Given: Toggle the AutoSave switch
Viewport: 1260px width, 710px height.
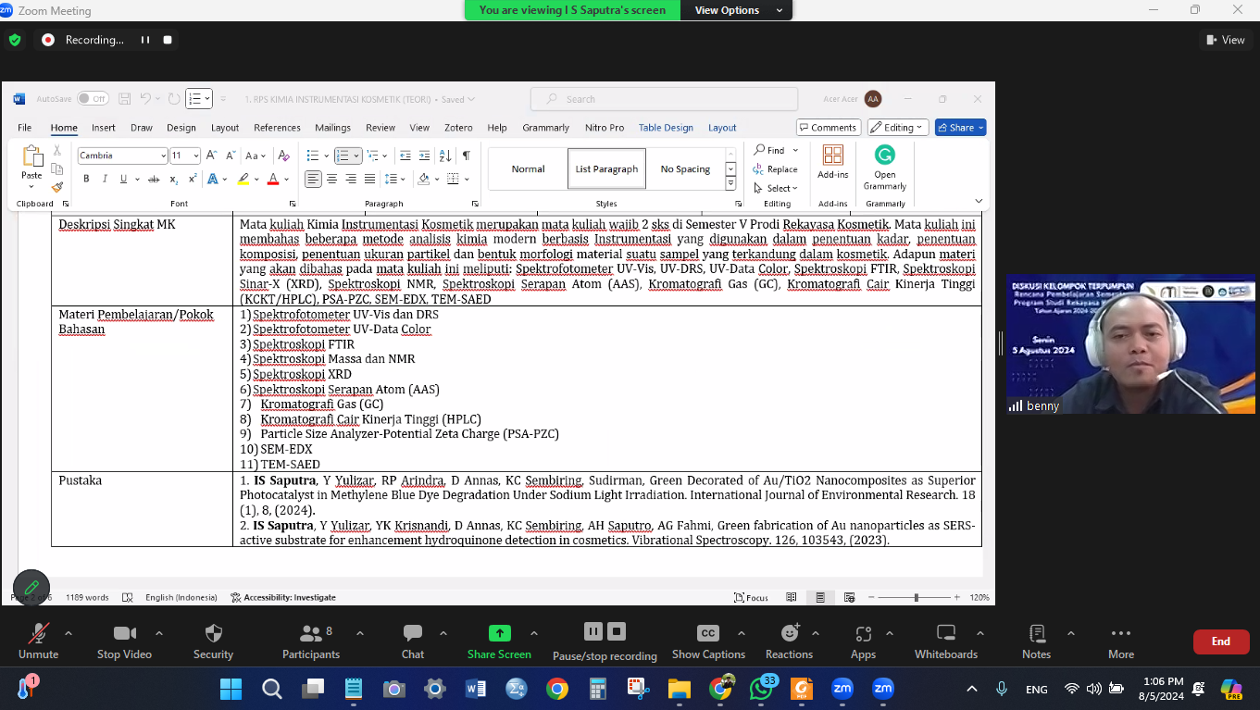Looking at the screenshot, I should coord(92,99).
